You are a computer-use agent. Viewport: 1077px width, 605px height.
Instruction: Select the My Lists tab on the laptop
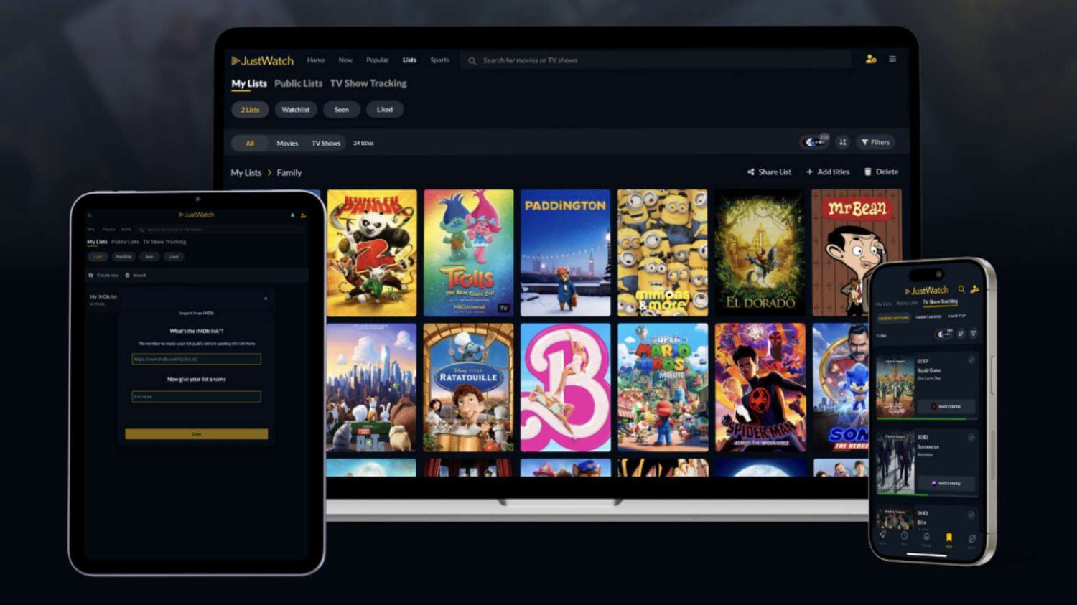click(x=248, y=83)
